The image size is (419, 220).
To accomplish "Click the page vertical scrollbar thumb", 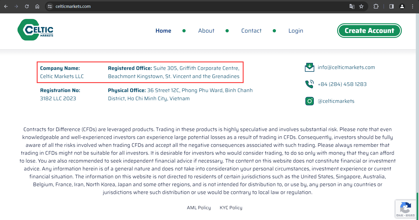I will pos(417,205).
